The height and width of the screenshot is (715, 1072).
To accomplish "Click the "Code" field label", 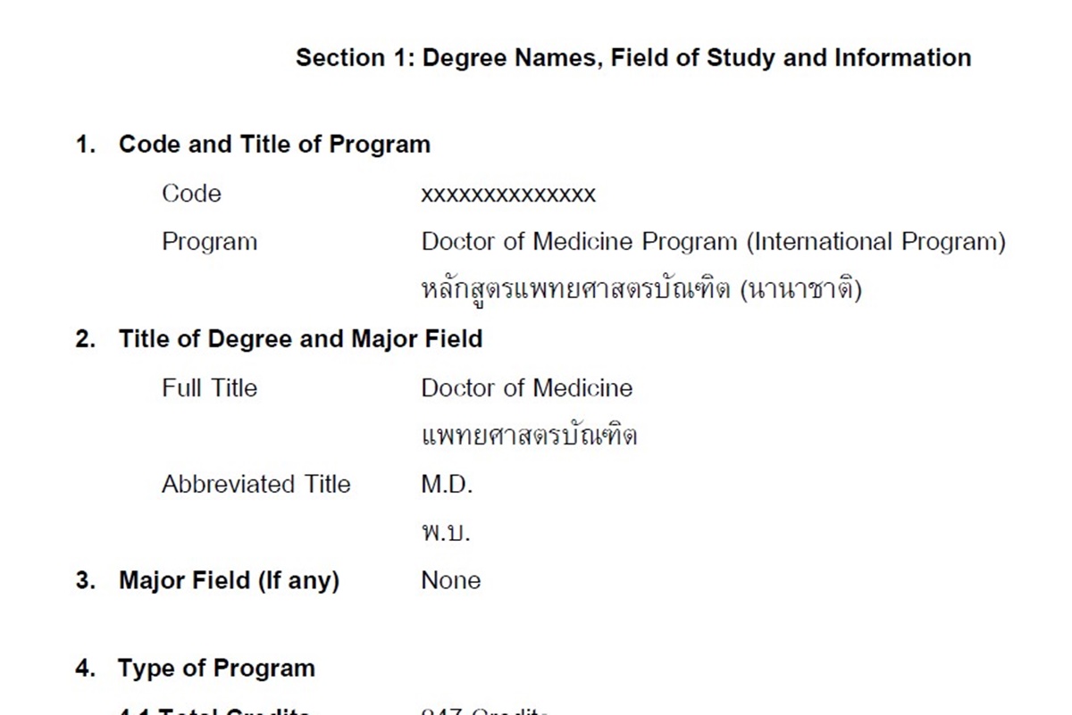I will 191,194.
